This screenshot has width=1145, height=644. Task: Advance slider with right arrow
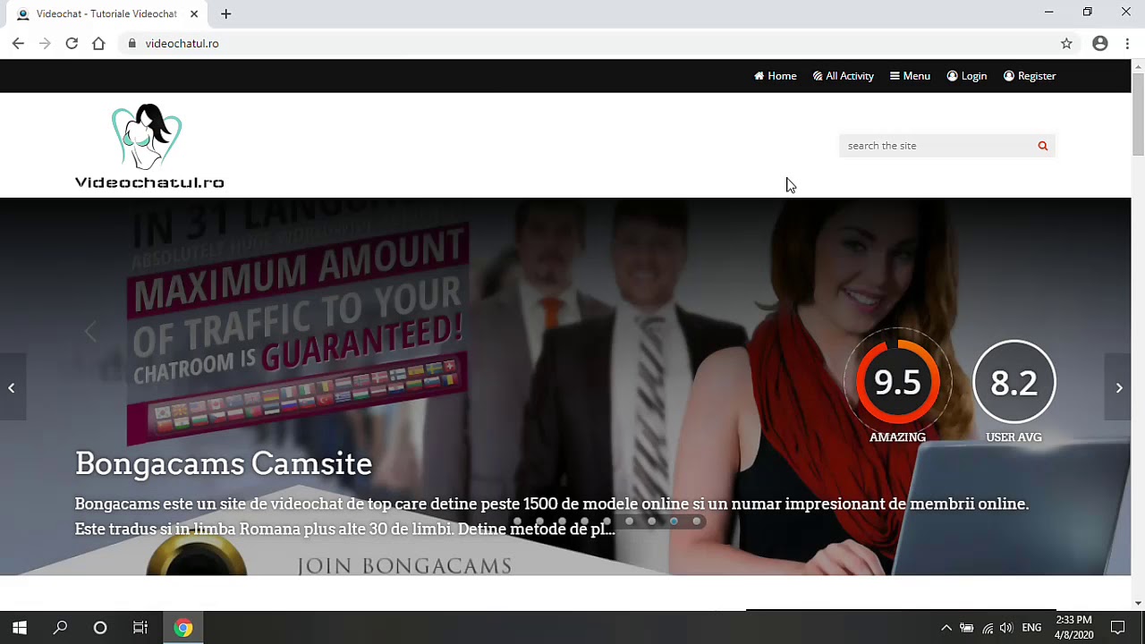(x=1118, y=387)
